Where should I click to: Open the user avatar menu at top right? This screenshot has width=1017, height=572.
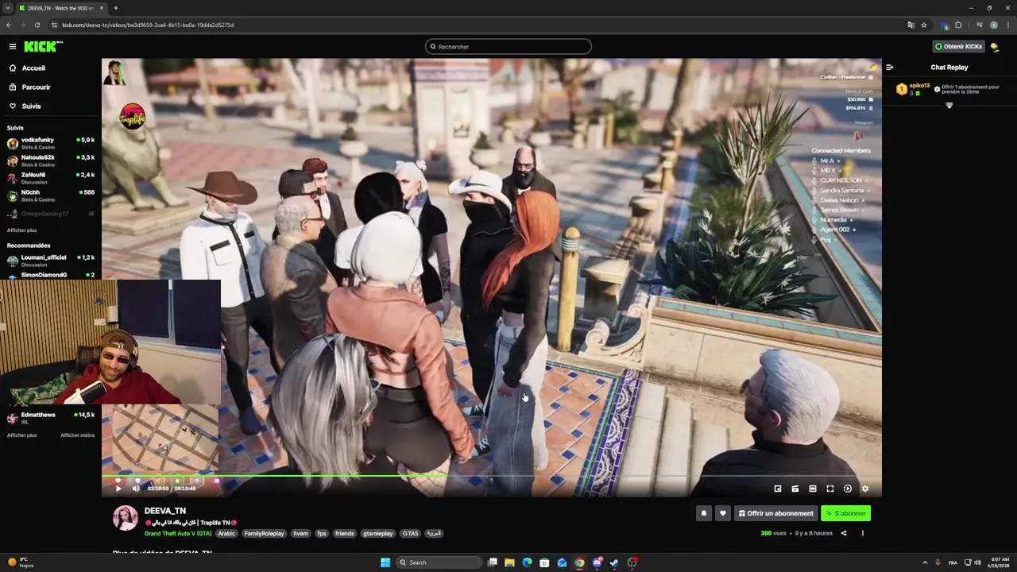pos(995,47)
